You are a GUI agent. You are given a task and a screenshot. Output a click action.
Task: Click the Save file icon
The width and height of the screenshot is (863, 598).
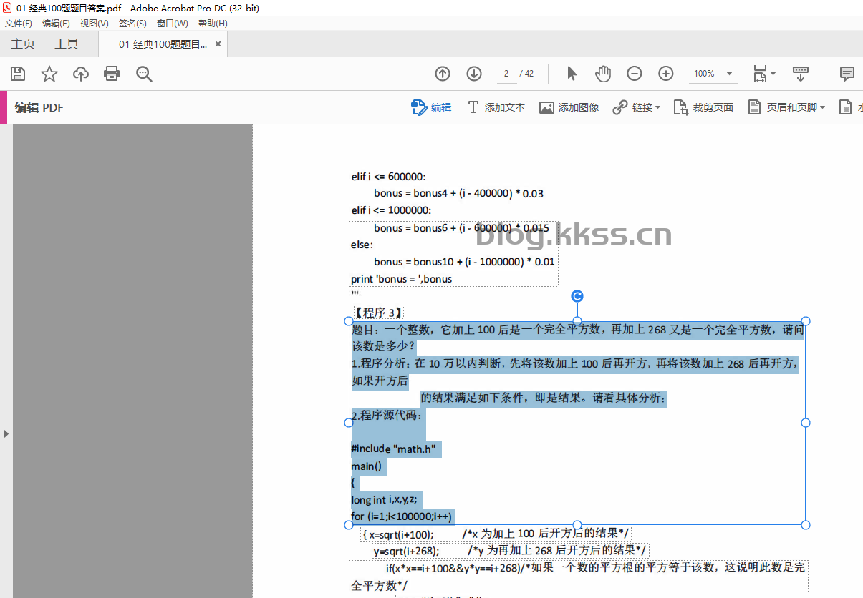point(18,74)
